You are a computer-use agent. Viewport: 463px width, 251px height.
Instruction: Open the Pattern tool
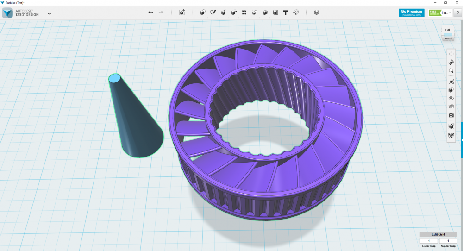(x=244, y=13)
